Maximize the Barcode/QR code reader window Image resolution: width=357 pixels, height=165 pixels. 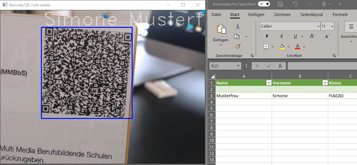coord(183,5)
